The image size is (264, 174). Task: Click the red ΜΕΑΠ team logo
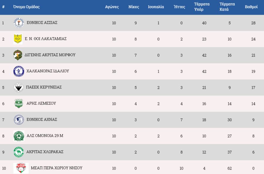point(21,168)
